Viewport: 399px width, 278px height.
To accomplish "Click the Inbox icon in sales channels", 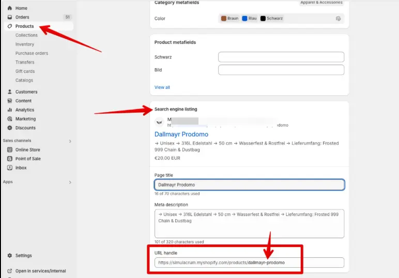I will tap(10, 167).
